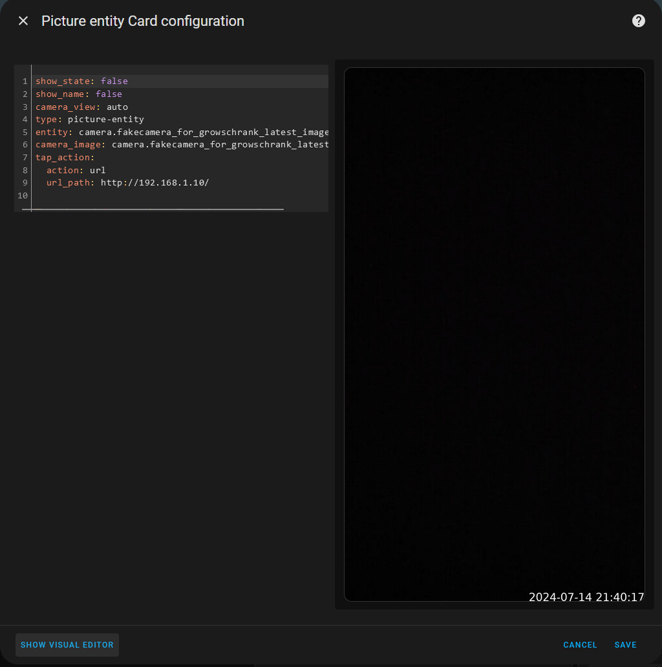Click the 2024-07-14 timestamp on preview
Image resolution: width=662 pixels, height=667 pixels.
click(586, 597)
